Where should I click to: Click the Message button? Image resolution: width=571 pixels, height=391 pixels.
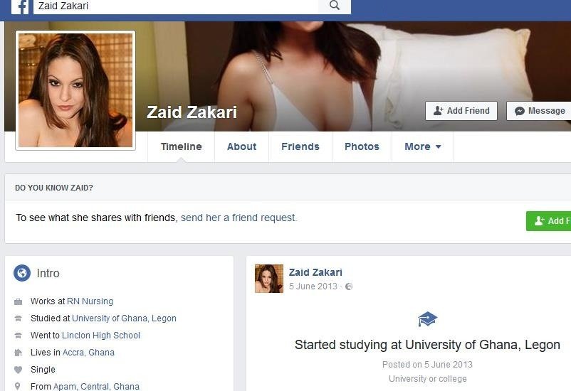540,111
